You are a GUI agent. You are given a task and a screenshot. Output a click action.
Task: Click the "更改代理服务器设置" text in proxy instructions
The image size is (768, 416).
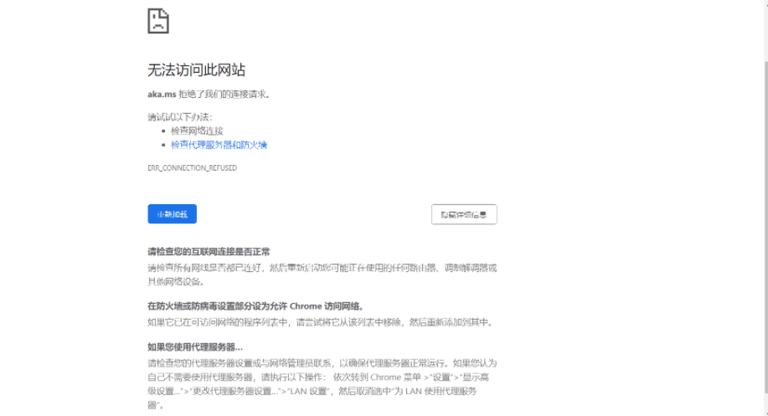tap(236, 391)
